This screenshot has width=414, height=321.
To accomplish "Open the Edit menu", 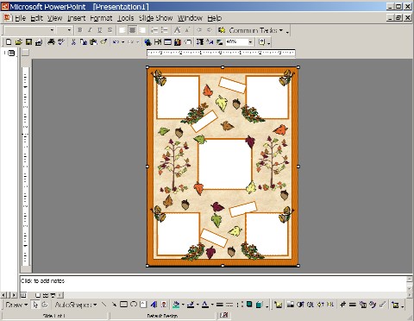I will [36, 18].
